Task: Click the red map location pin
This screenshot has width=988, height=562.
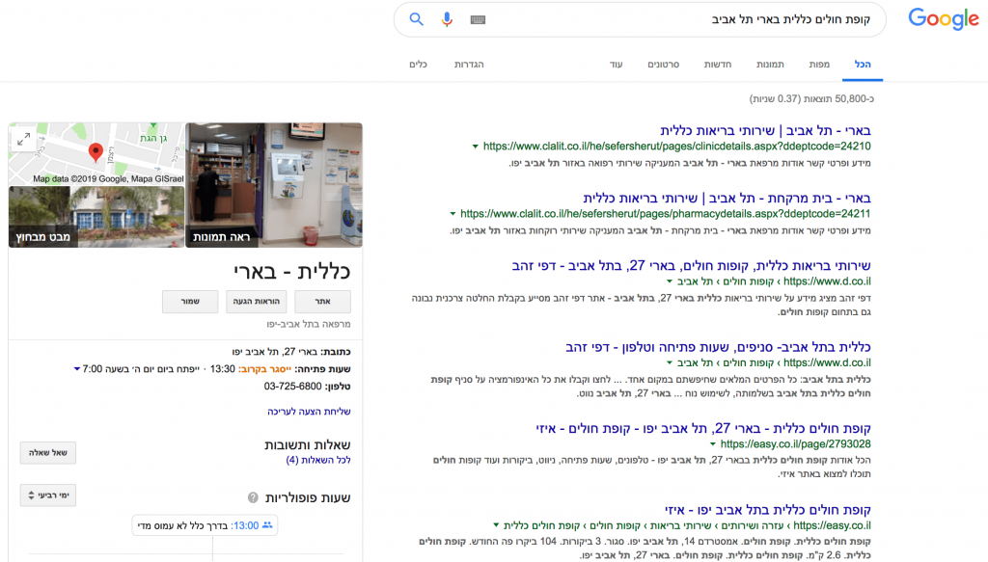Action: 96,152
